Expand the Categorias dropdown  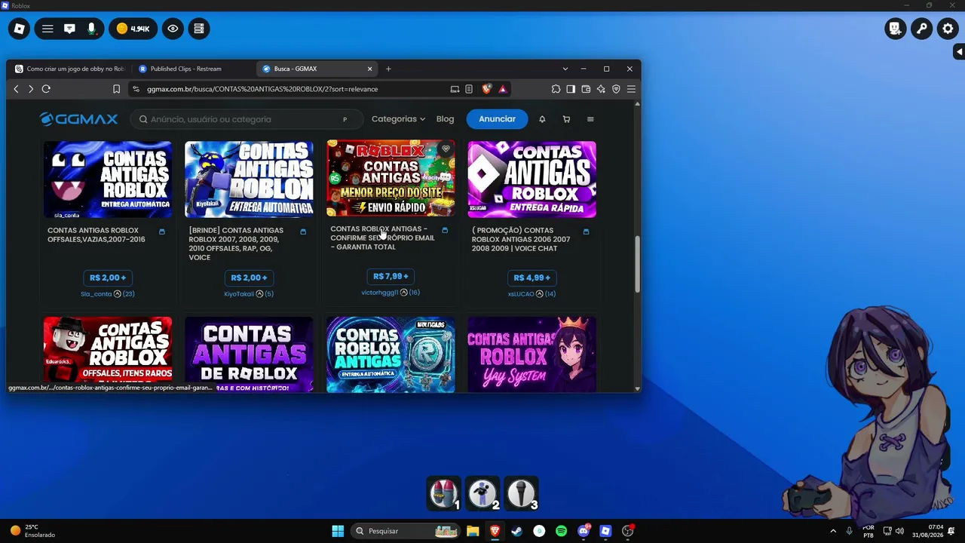(398, 119)
